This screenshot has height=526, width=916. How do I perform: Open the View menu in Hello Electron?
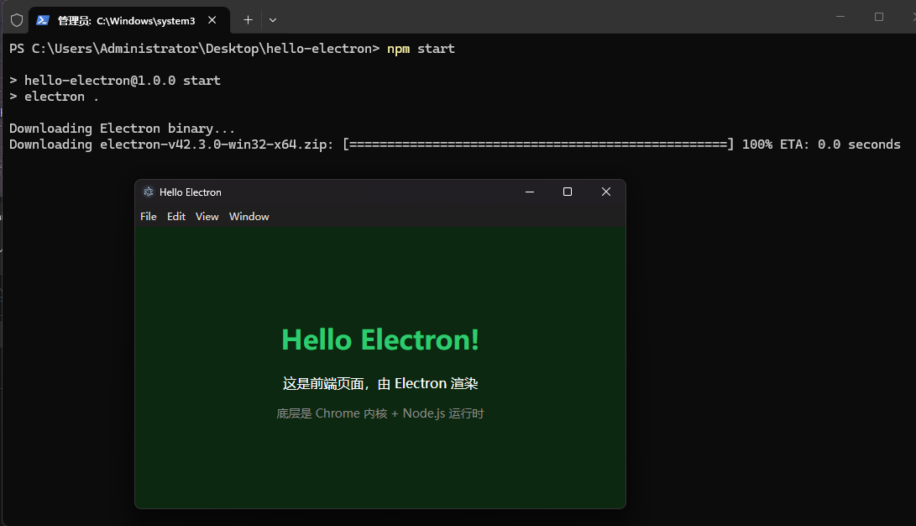[x=207, y=216]
